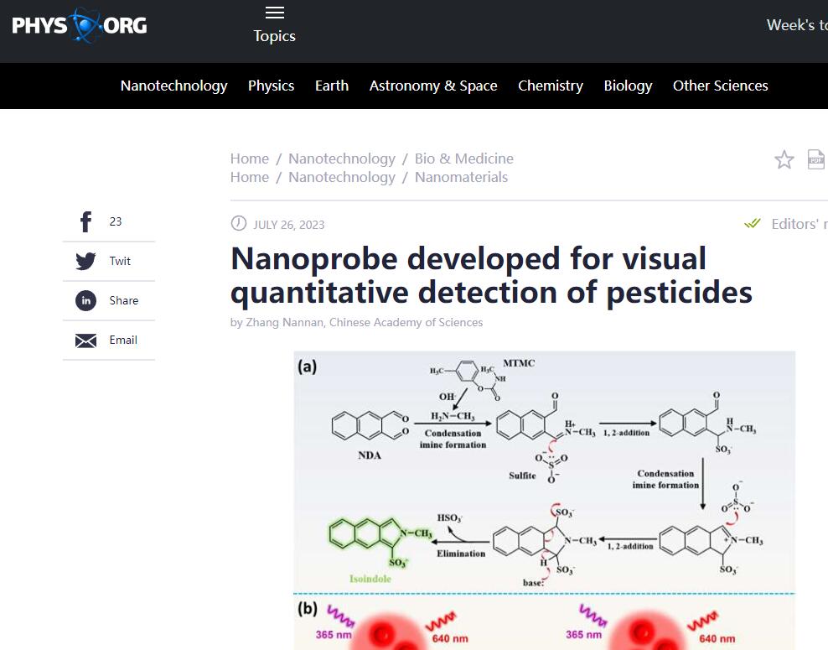Expand Other Sciences menu
This screenshot has height=650, width=828.
(x=720, y=86)
